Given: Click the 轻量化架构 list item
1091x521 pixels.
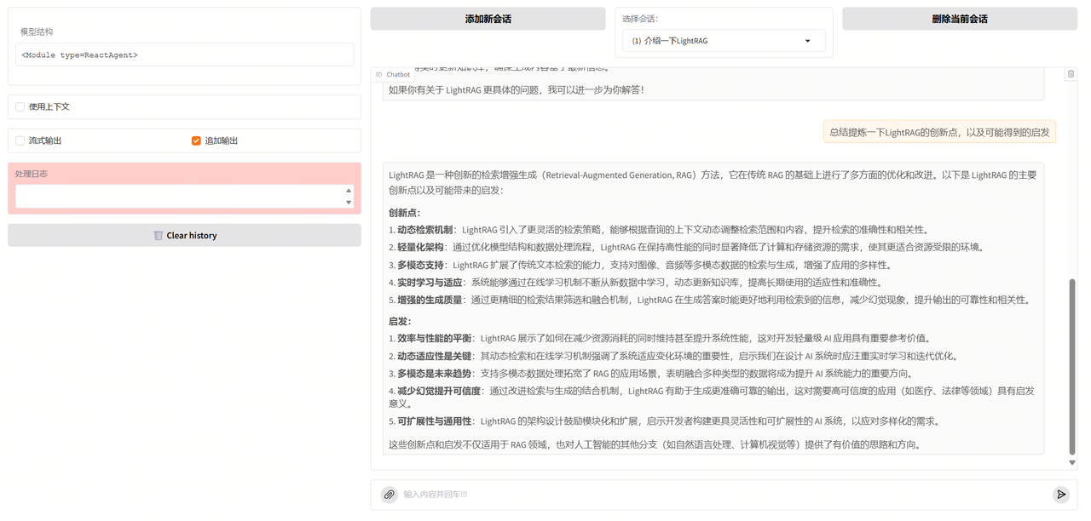Looking at the screenshot, I should coord(687,248).
